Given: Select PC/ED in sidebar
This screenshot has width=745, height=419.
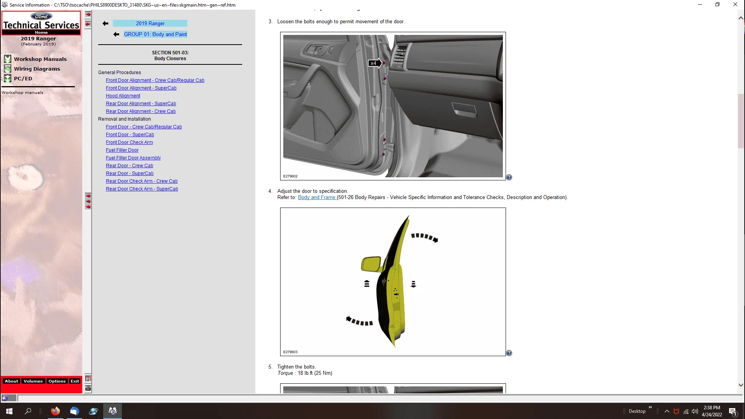Looking at the screenshot, I should coord(23,78).
